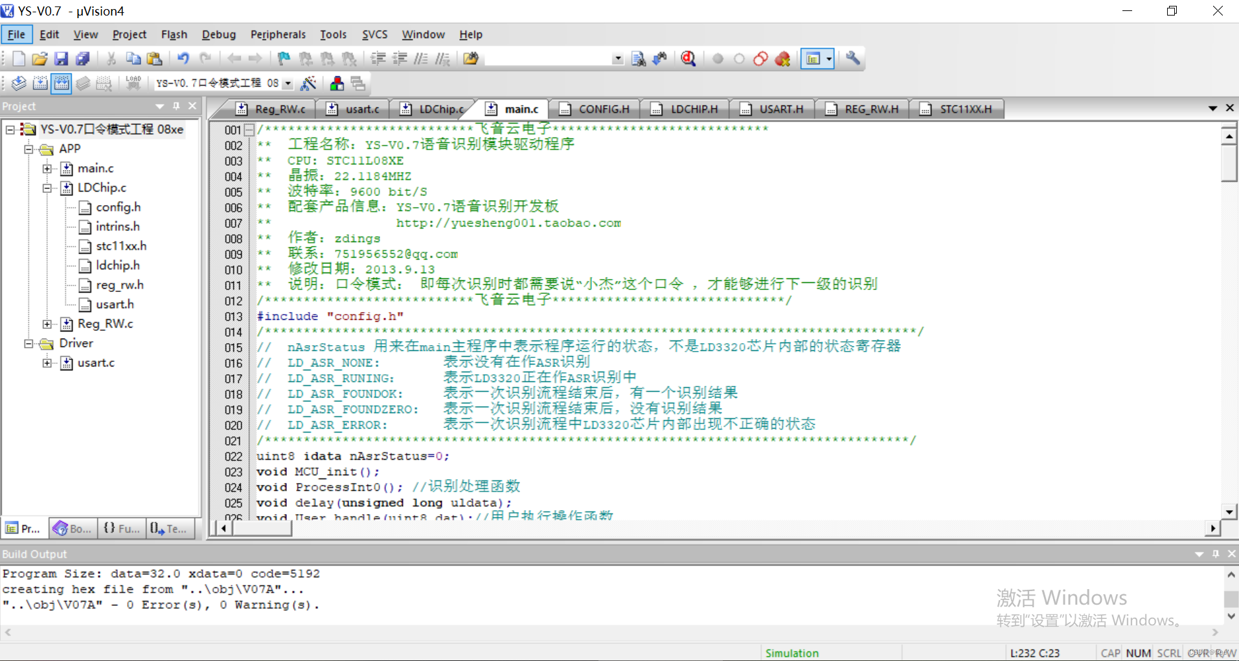Click the Download LOAD icon

(133, 83)
